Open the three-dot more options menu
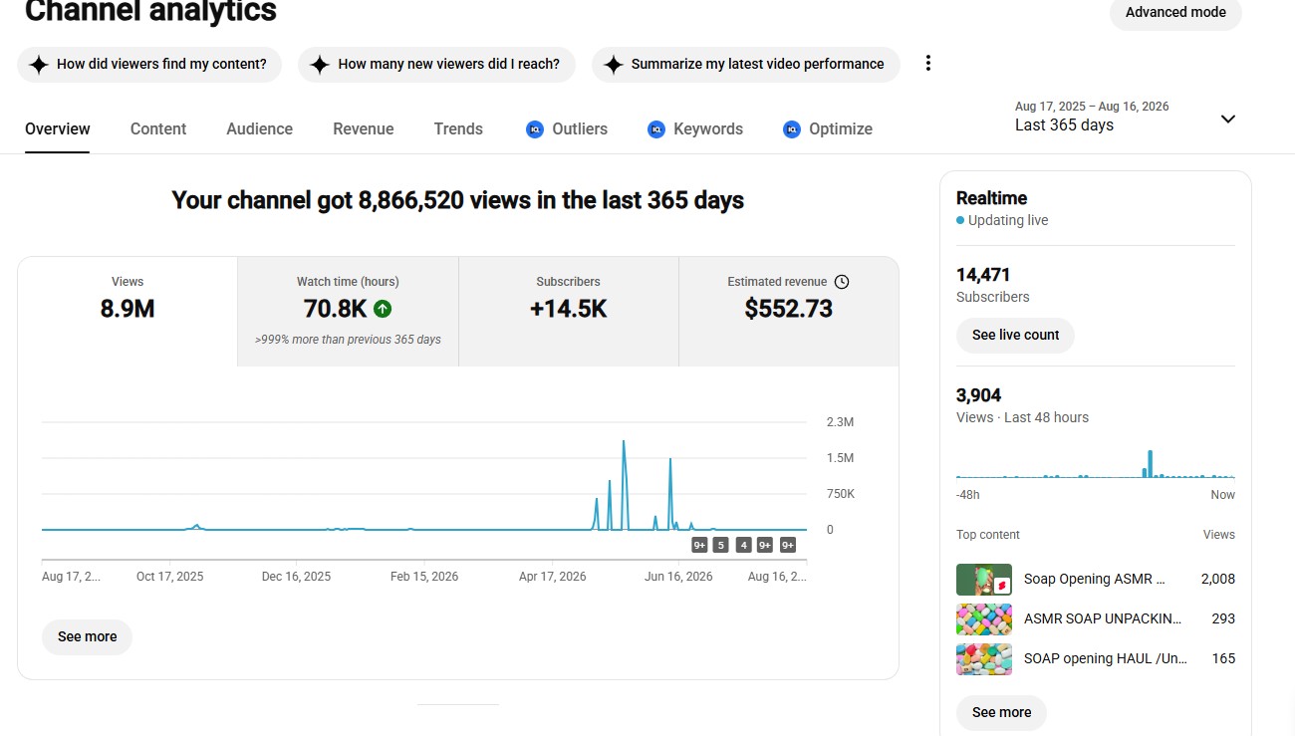The width and height of the screenshot is (1295, 736). click(927, 64)
